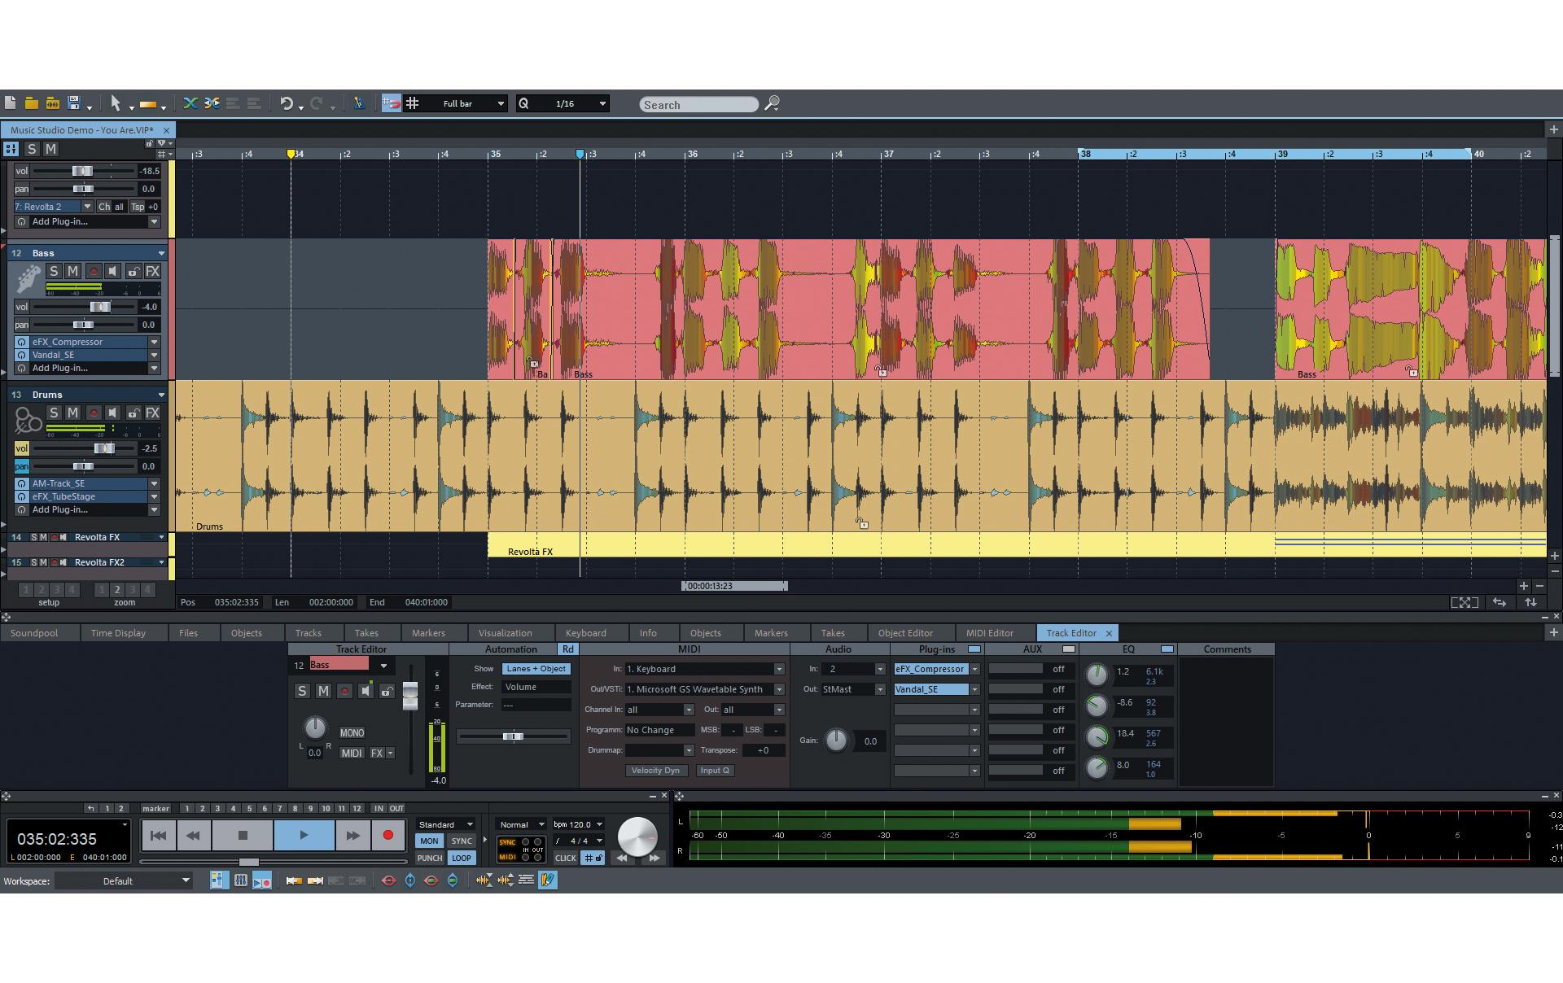Screen dimensions: 1563x983
Task: Click the Drums track pan slider
Action: pyautogui.click(x=84, y=466)
